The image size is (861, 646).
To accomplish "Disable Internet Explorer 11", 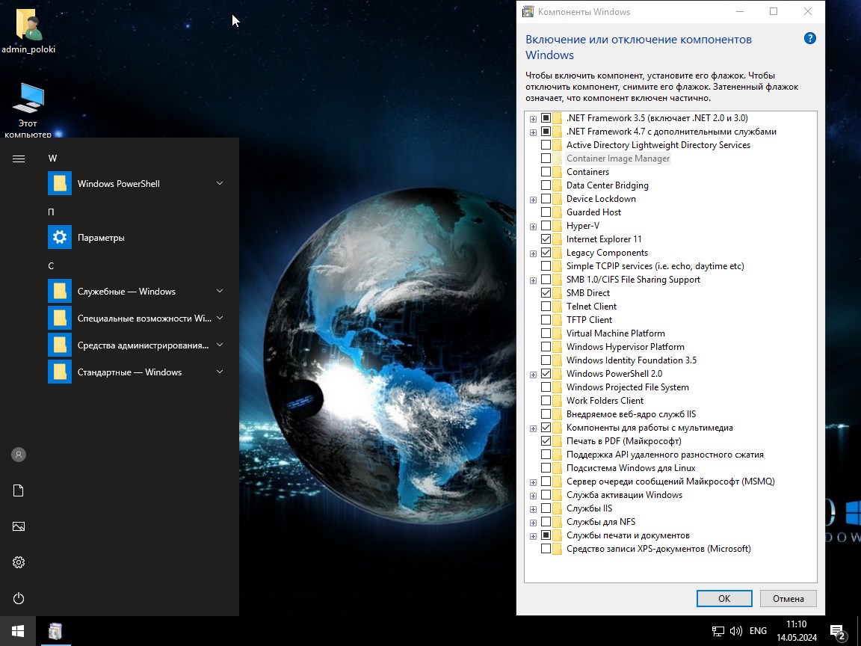I will coord(548,239).
